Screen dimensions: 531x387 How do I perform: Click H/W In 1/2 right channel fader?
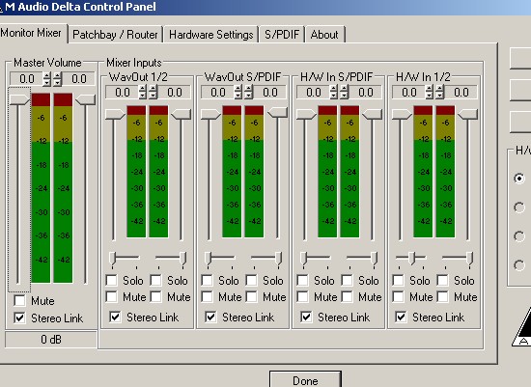pos(467,115)
